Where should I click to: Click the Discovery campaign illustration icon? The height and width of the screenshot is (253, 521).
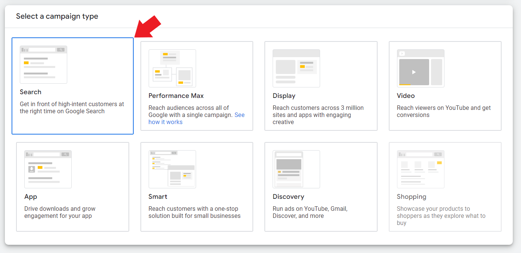pos(296,169)
